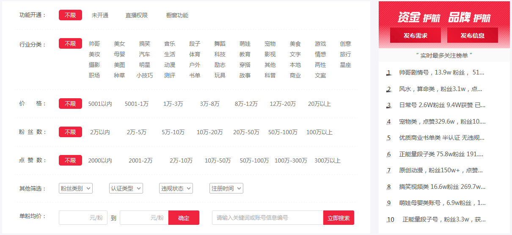Filter by the 游戏 category
Screen dimensions: 512x235
click(x=320, y=44)
